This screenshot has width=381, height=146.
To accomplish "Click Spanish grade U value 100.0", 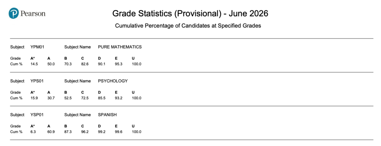I will click(x=136, y=132).
